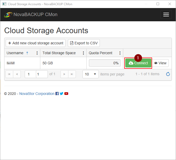The image size is (176, 160).
Task: Sort by Username column header
Action: tap(15, 53)
